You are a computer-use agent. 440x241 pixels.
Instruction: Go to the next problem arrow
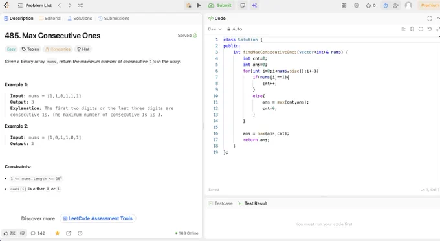[x=70, y=5]
